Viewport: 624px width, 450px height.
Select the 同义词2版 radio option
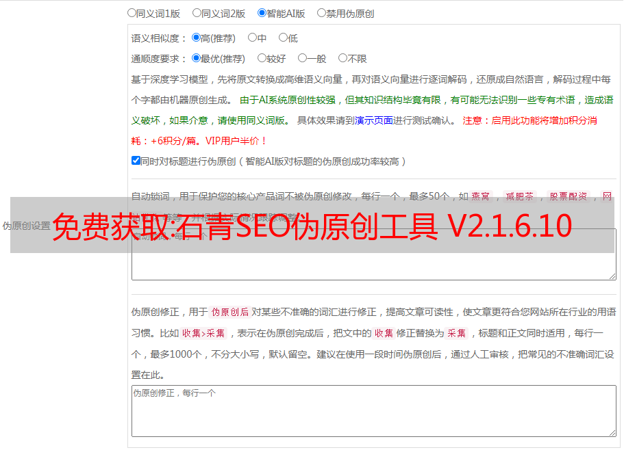197,13
